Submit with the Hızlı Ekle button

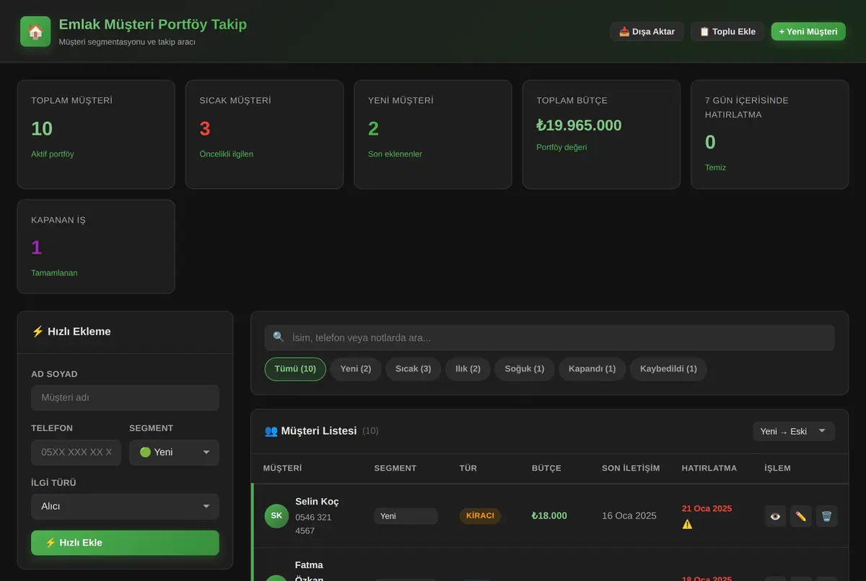click(125, 543)
